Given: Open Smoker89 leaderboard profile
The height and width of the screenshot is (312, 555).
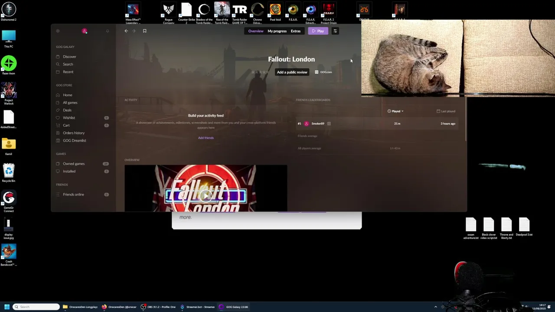Looking at the screenshot, I should (318, 123).
